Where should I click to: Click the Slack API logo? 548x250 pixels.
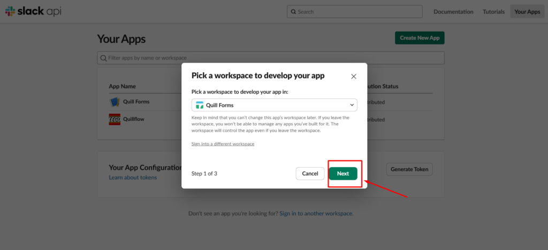33,11
